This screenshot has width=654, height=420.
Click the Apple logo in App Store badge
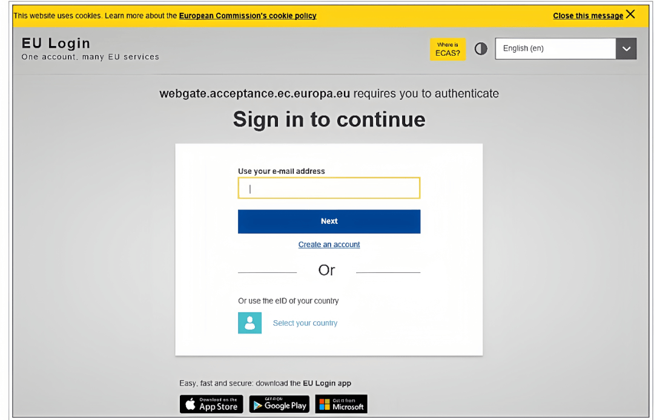click(190, 404)
